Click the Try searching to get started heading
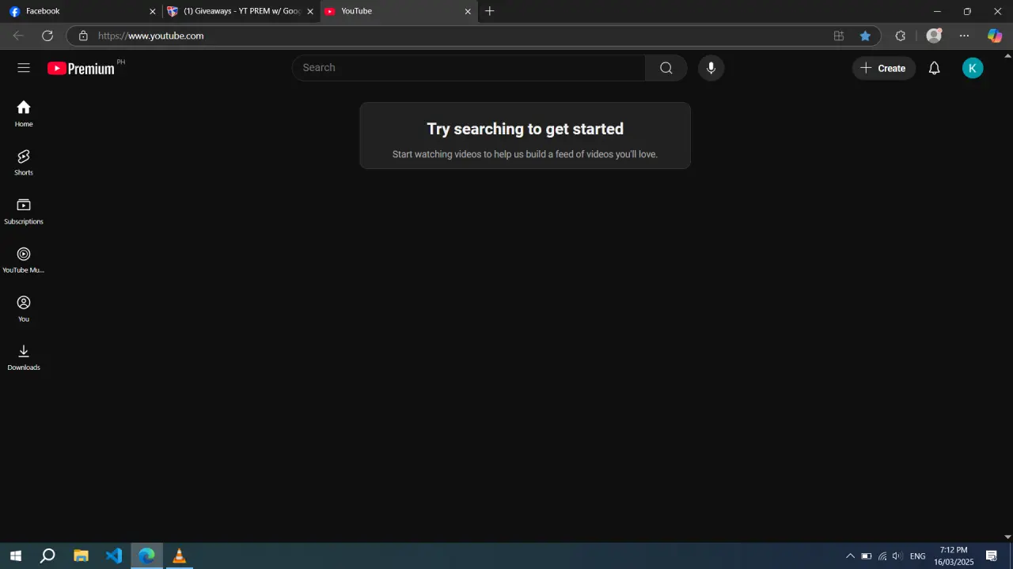 point(525,129)
